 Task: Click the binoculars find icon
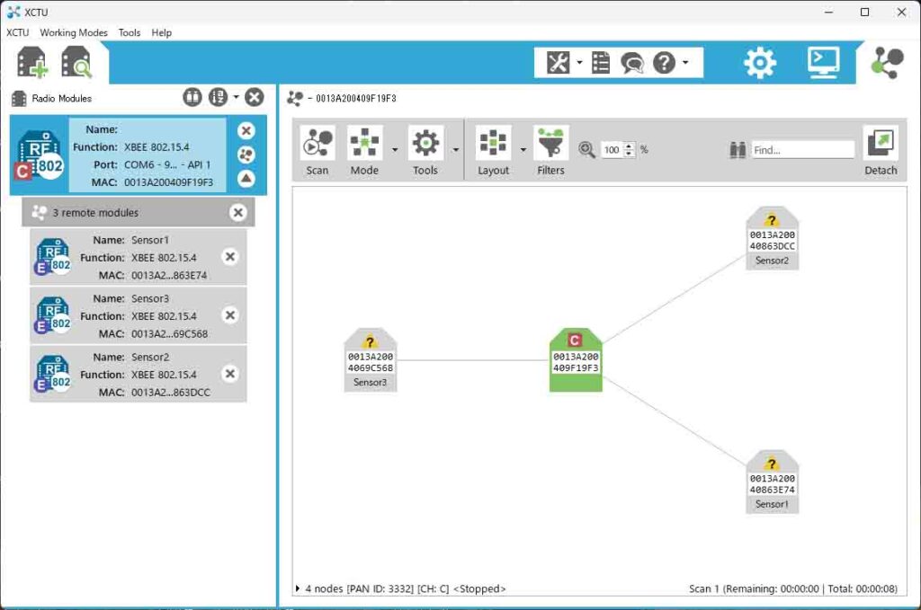pos(738,149)
